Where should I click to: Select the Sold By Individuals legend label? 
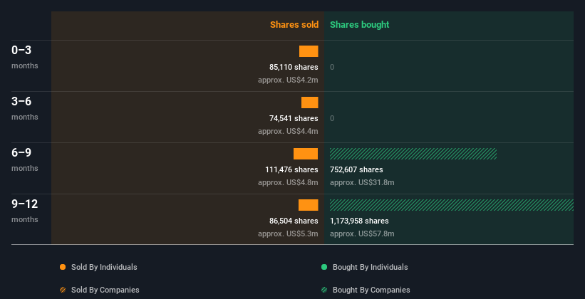coord(104,267)
